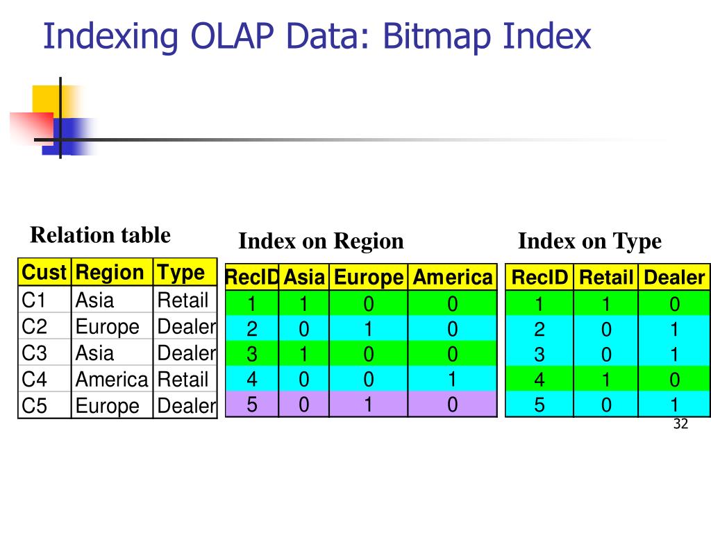Select RecID 3 in the Type index
Image resolution: width=711 pixels, height=533 pixels.
point(539,353)
